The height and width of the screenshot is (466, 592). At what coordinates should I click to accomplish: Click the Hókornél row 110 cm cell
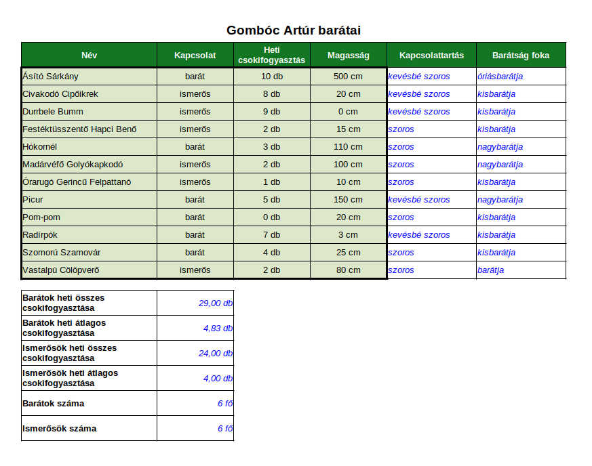click(x=349, y=147)
